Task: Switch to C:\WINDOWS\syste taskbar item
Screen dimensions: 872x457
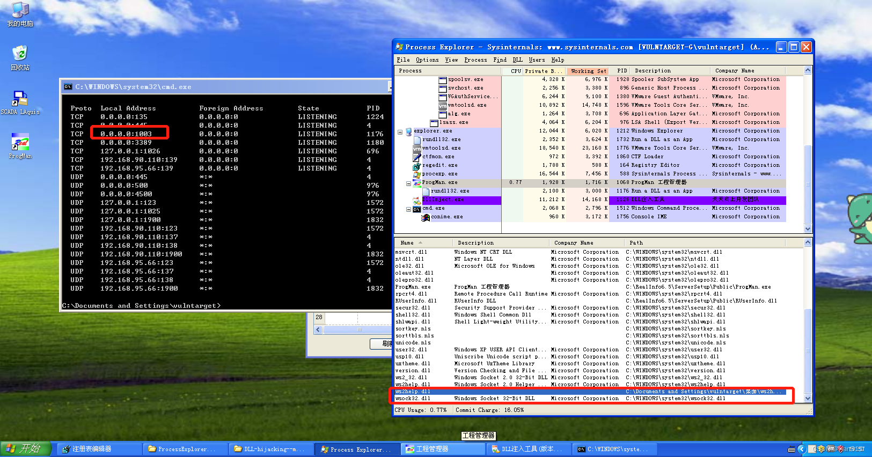Action: click(614, 449)
